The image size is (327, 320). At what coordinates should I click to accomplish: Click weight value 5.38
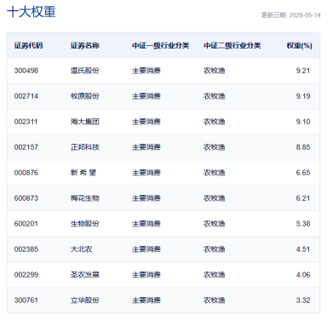point(303,224)
